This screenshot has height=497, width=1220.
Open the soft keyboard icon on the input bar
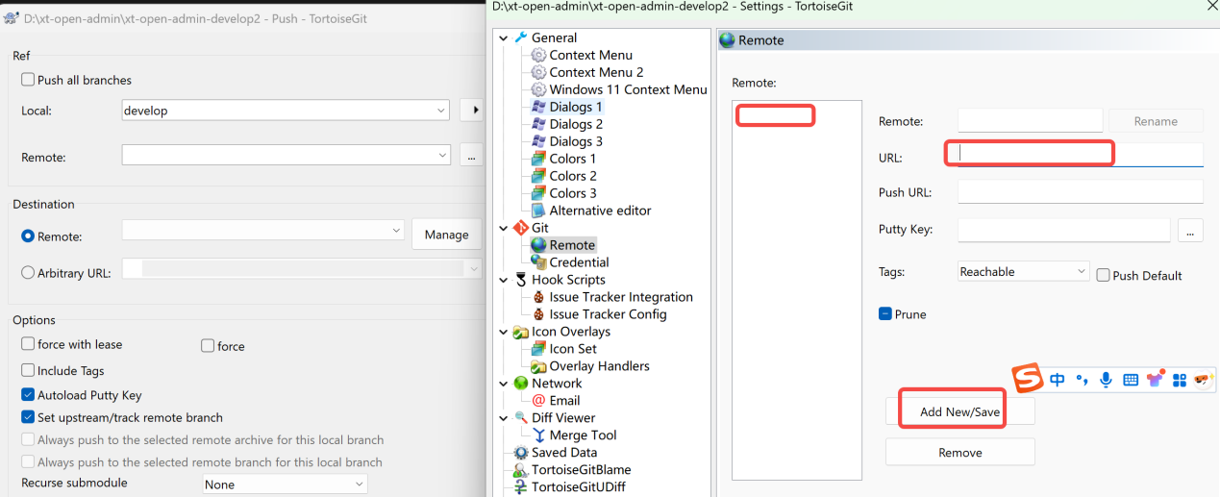pos(1131,380)
